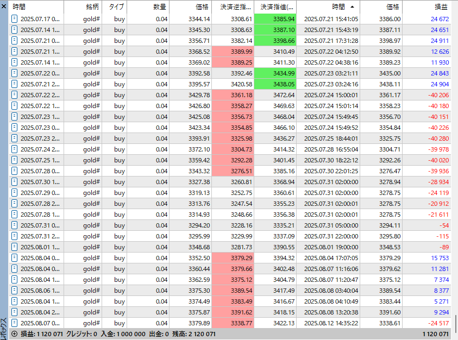Select the green take-profit cell 3387.10
The width and height of the screenshot is (458, 340).
pyautogui.click(x=275, y=30)
